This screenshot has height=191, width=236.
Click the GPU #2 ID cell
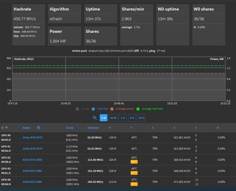[6, 160]
